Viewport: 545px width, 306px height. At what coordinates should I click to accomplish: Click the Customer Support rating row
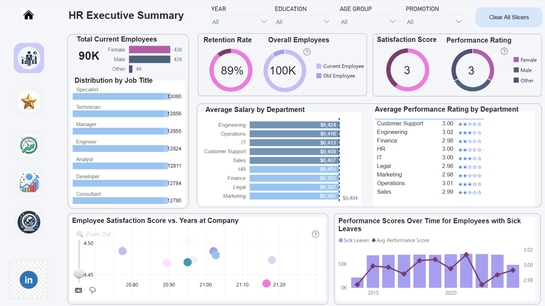pos(429,124)
